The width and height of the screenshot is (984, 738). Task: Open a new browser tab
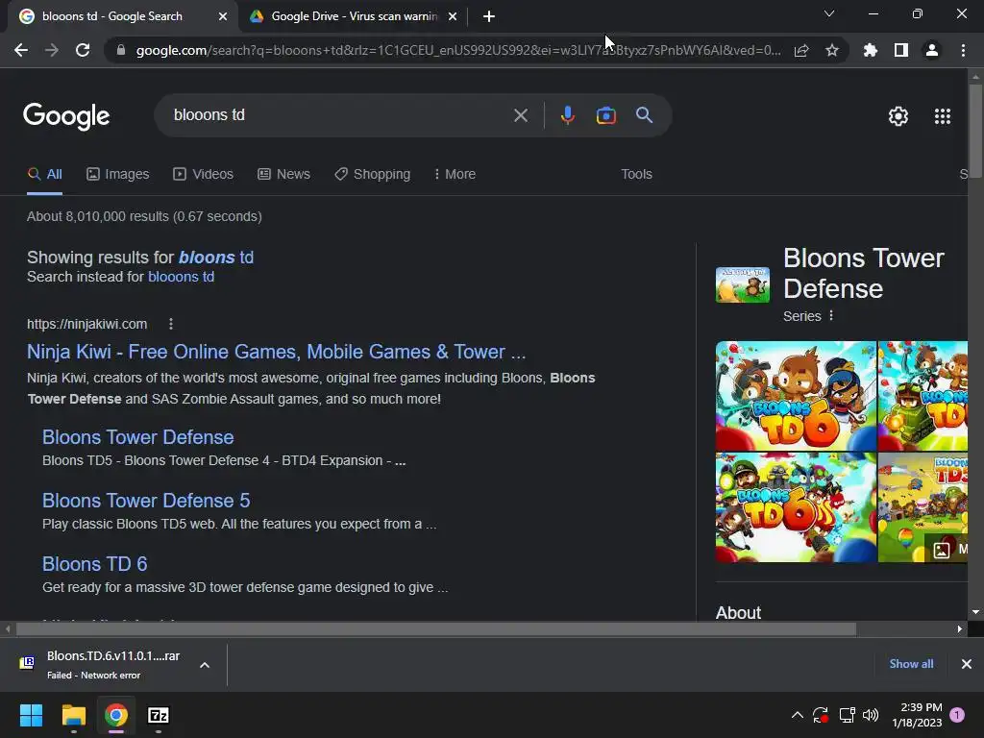coord(489,16)
